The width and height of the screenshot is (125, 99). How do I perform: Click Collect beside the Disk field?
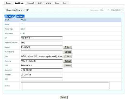pyautogui.click(x=67, y=66)
